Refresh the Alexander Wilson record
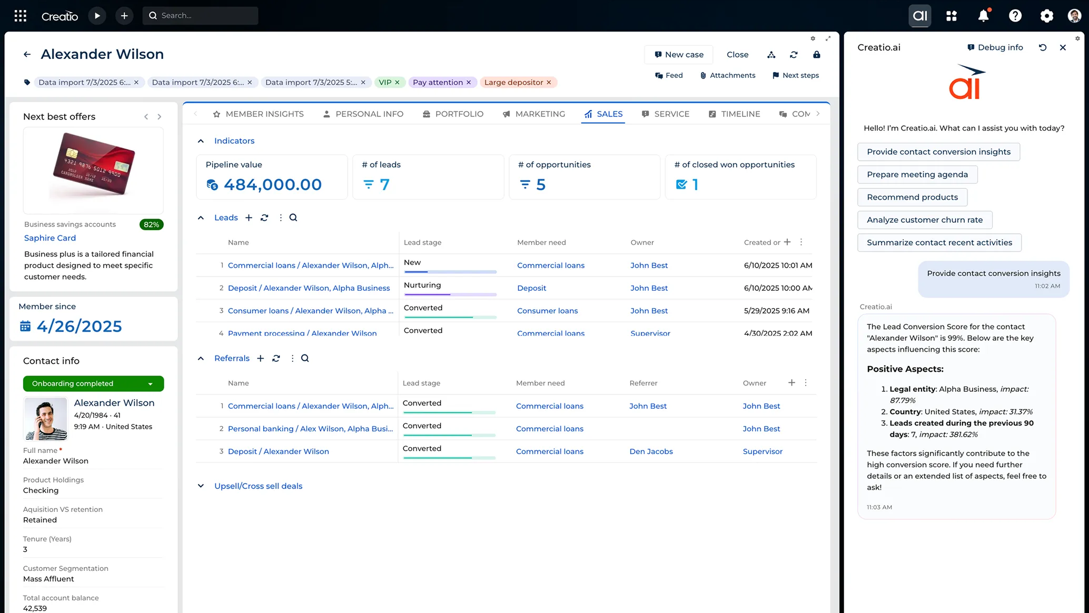This screenshot has width=1089, height=613. (x=794, y=54)
